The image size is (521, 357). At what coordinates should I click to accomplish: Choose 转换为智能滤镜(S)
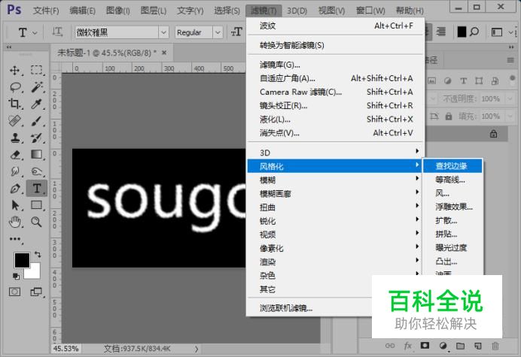click(x=335, y=45)
